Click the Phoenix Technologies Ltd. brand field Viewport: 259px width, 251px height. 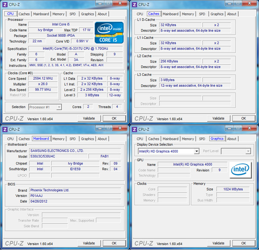point(75,190)
